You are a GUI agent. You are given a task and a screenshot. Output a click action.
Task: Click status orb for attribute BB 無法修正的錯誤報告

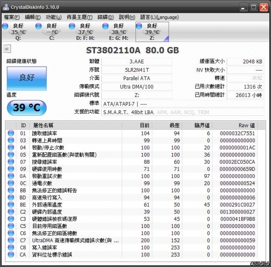point(11,191)
